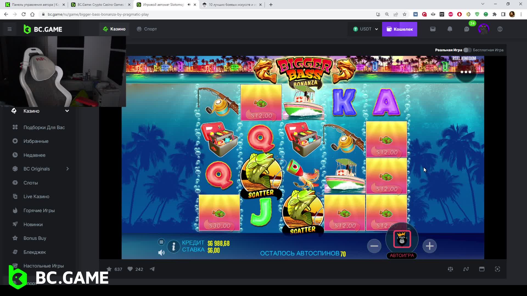The height and width of the screenshot is (296, 527).
Task: Like the game with heart icon
Action: coord(130,269)
